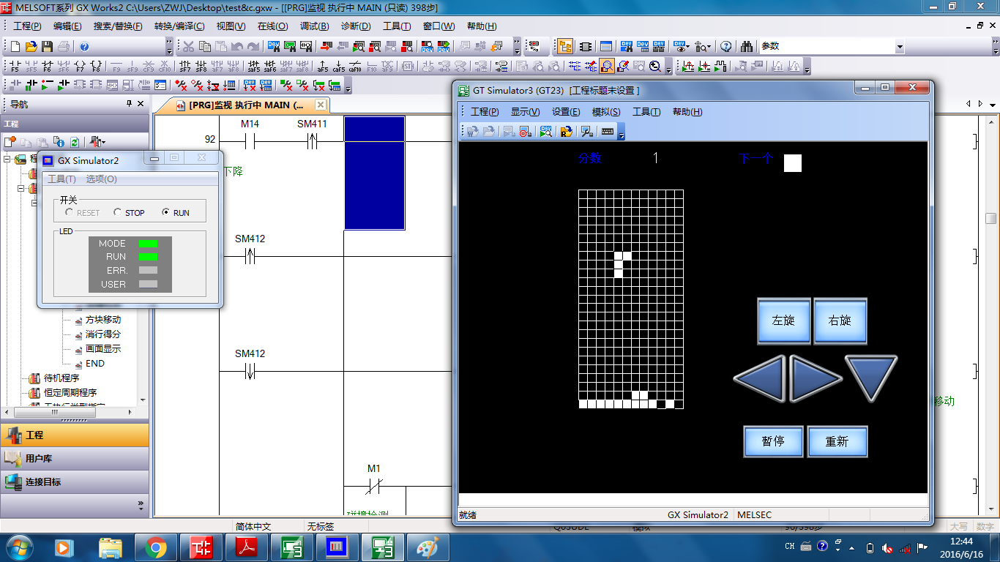Select 方块移动 in the project tree
Screen dimensions: 1000x562
click(x=103, y=320)
